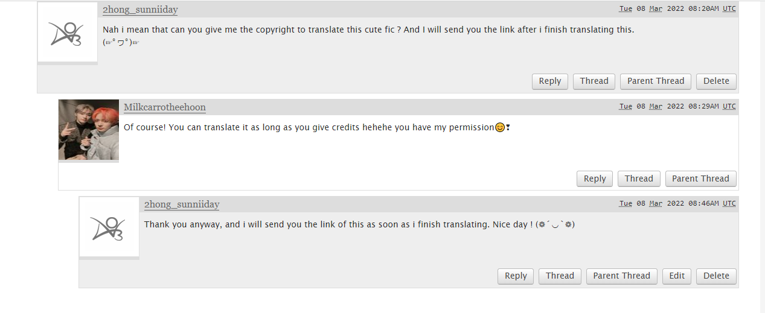Image resolution: width=765 pixels, height=313 pixels.
Task: Reply to Milkcarrotheehoon's comment
Action: click(595, 179)
